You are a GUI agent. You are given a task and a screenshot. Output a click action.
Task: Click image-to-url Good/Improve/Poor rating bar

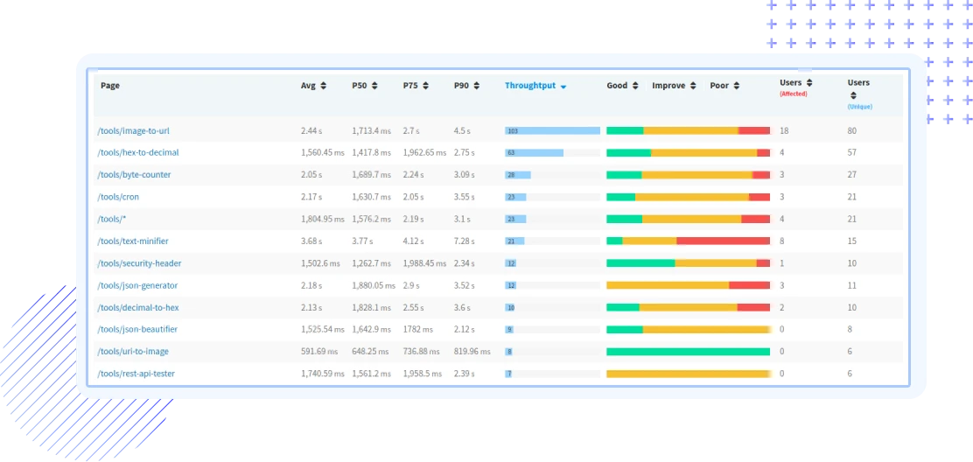[688, 131]
